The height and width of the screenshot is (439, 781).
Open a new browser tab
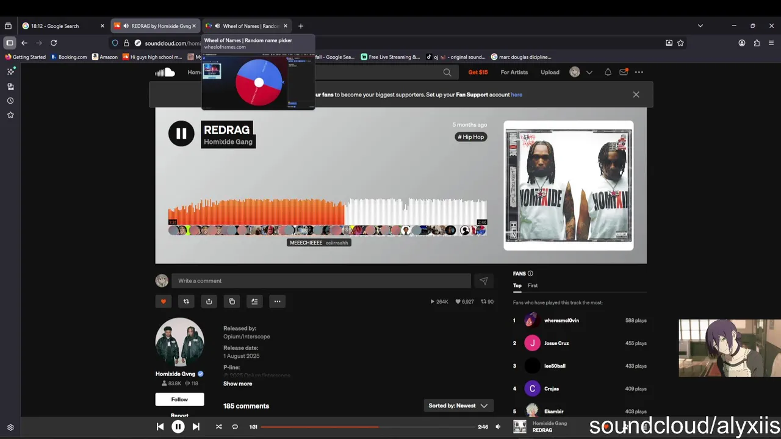point(301,26)
